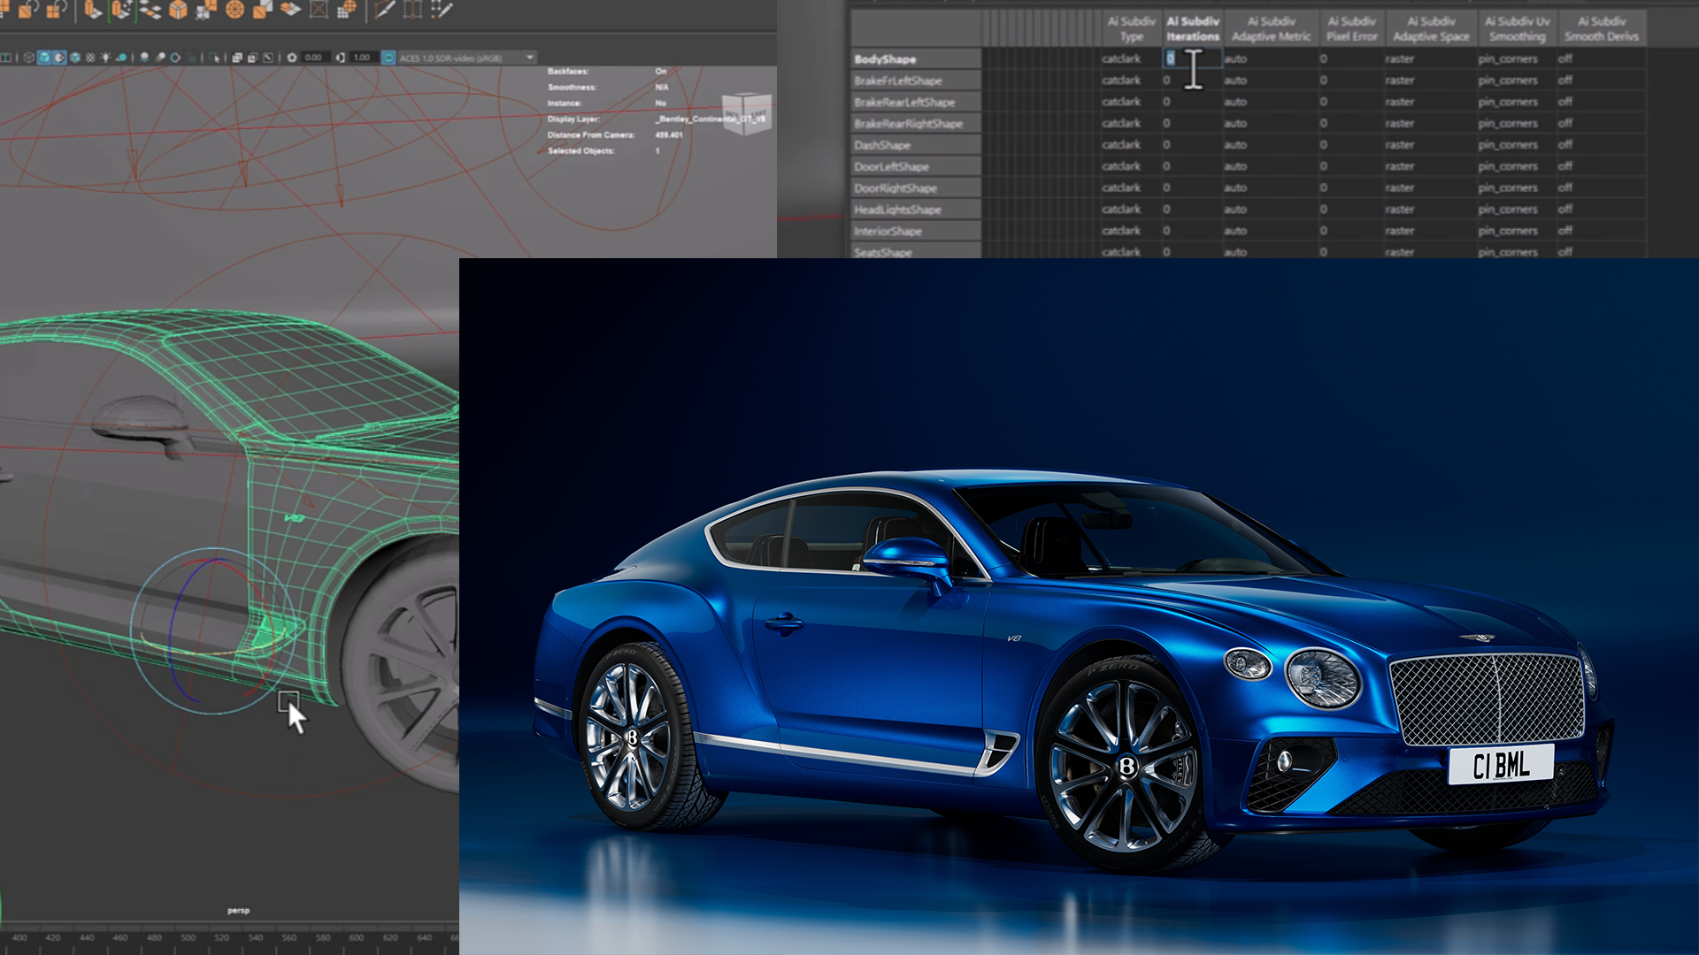Select the HeadLightsShape row label
The image size is (1699, 955).
(897, 210)
